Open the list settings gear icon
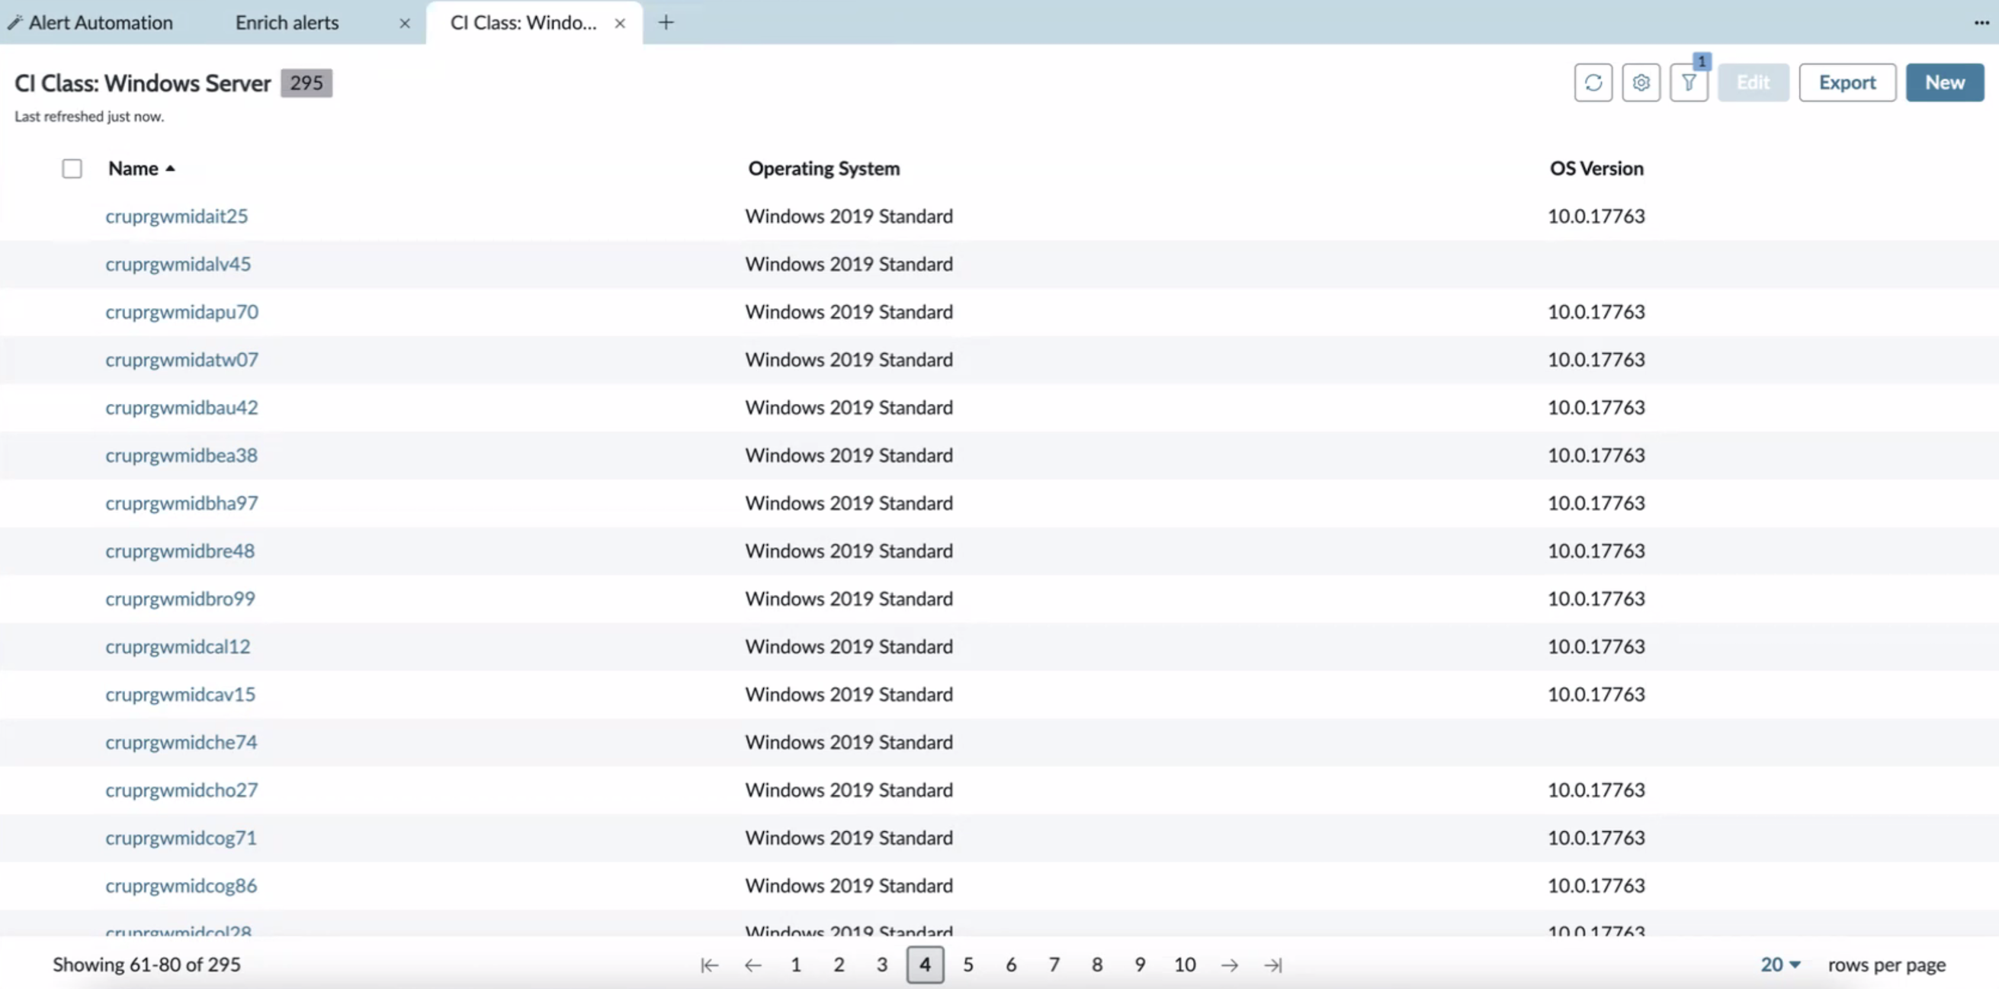The height and width of the screenshot is (989, 1999). [x=1641, y=82]
